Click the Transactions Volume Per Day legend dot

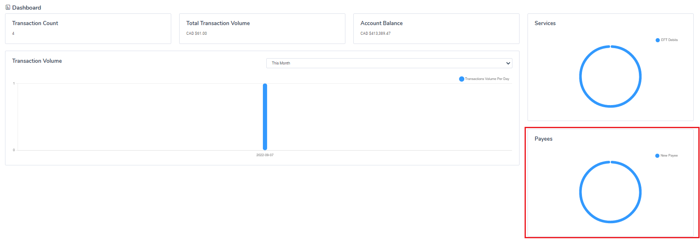(461, 79)
